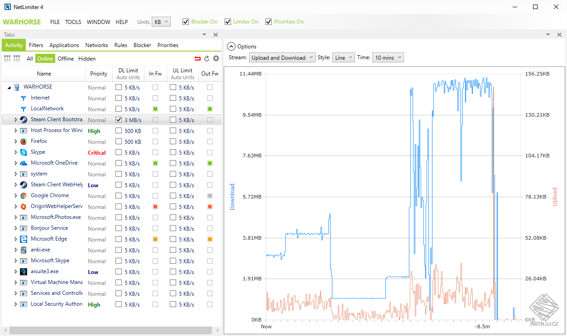Switch to the Rules tab
This screenshot has width=567, height=336.
[x=120, y=45]
